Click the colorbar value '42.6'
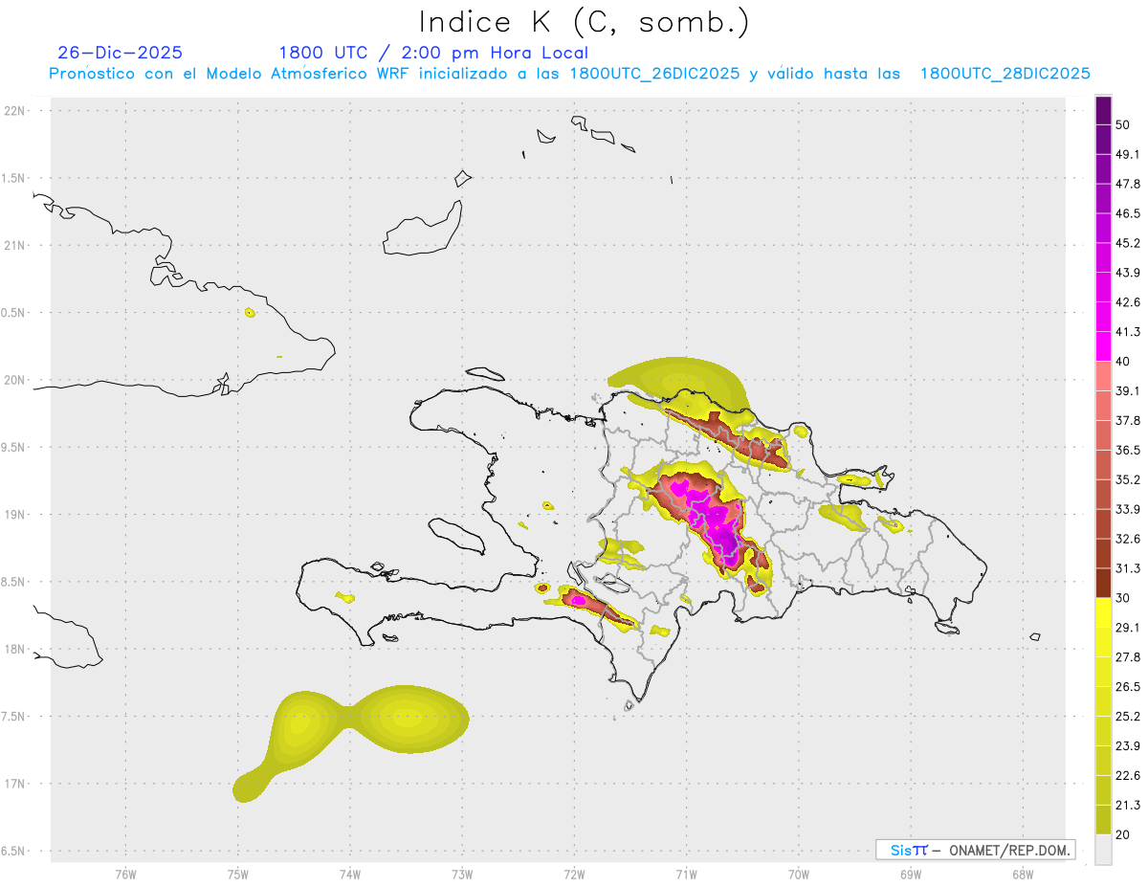This screenshot has width=1148, height=887. (x=1128, y=302)
